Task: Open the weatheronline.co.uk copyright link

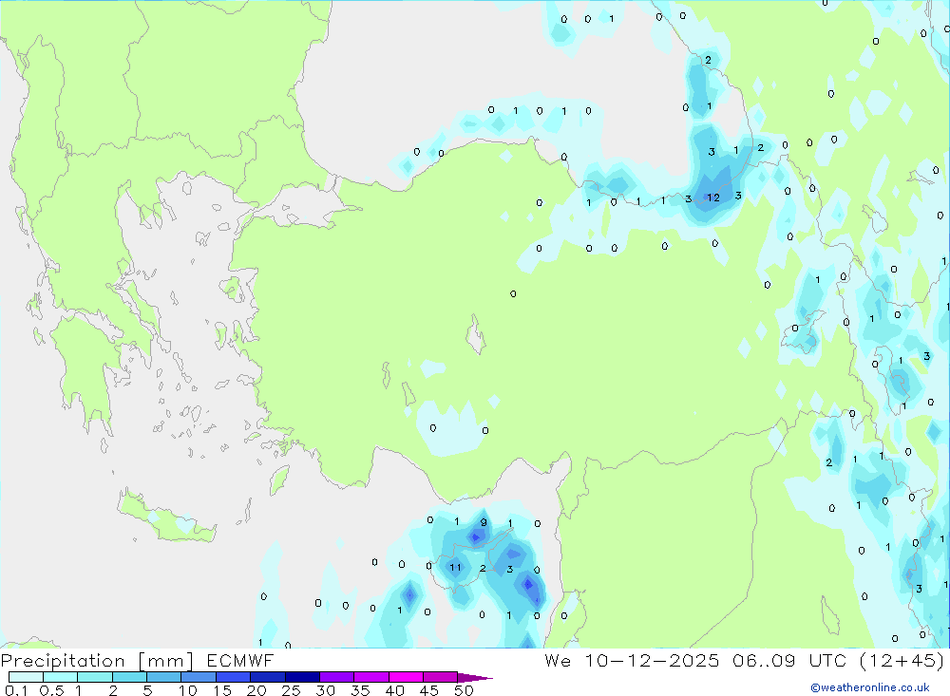Action: pos(869,687)
